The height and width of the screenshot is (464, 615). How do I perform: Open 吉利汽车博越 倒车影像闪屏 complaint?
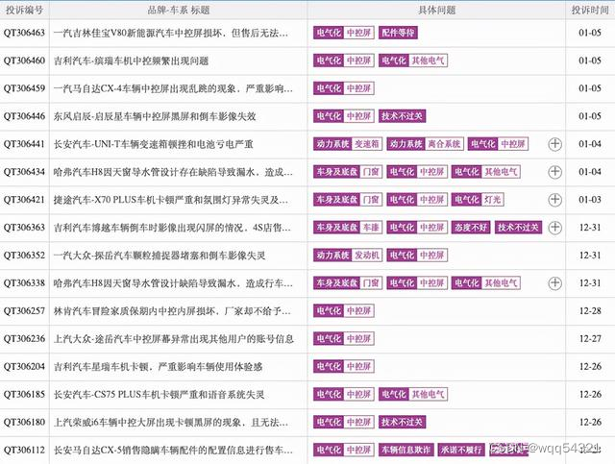point(172,228)
